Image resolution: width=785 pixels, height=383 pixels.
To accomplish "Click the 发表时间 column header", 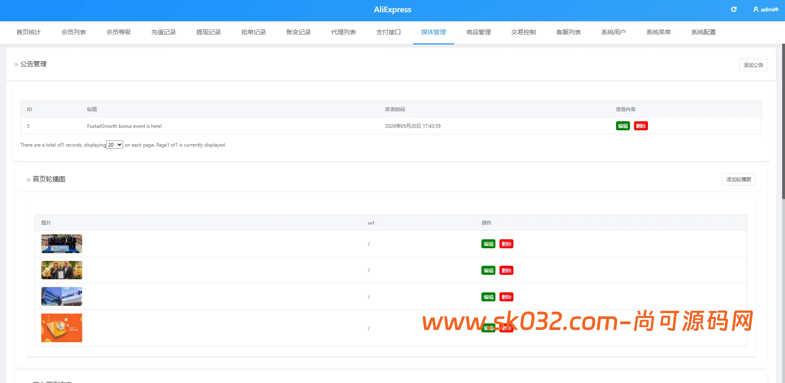I will [395, 109].
